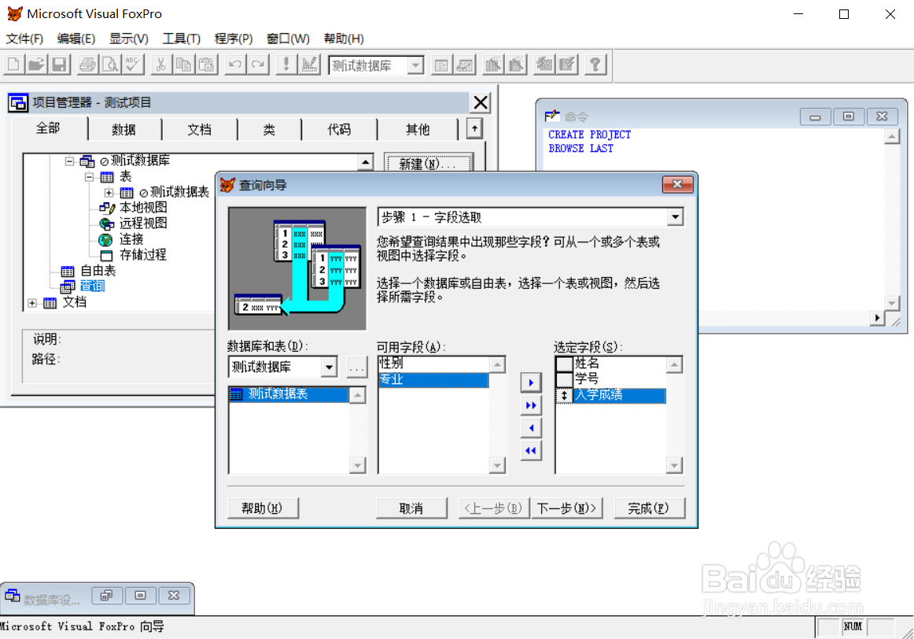Viewport: 914px width, 639px height.
Task: Open the 数据库和表 combo box arrow
Action: (329, 367)
